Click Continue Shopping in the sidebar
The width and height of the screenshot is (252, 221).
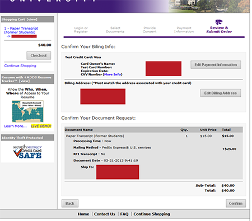[x=20, y=65]
